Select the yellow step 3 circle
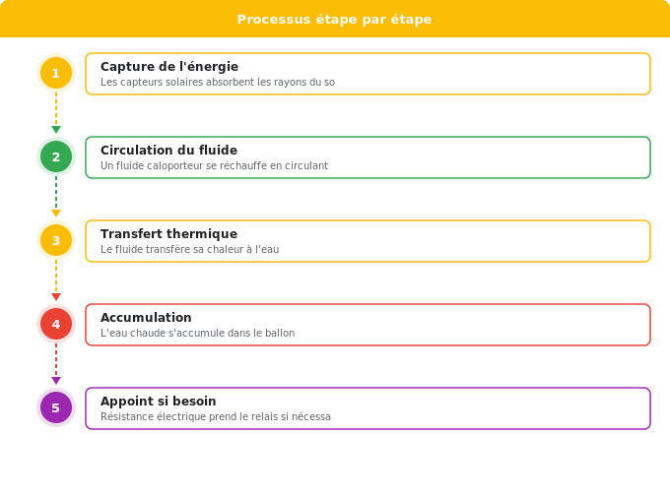Screen dimensions: 670x497 point(56,240)
